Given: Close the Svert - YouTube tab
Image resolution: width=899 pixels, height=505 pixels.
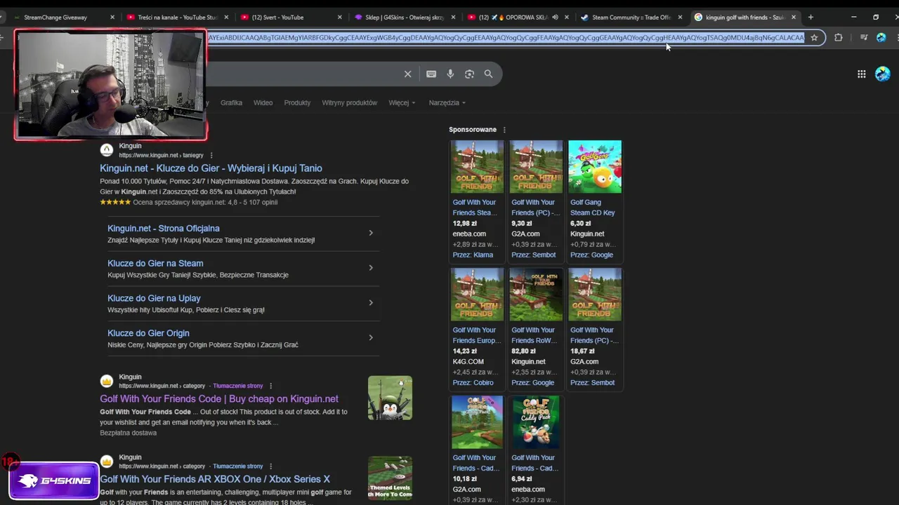Looking at the screenshot, I should coord(340,17).
